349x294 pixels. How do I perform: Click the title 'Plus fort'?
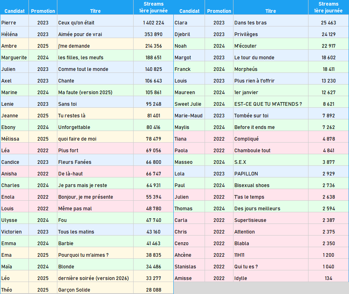(x=95, y=148)
